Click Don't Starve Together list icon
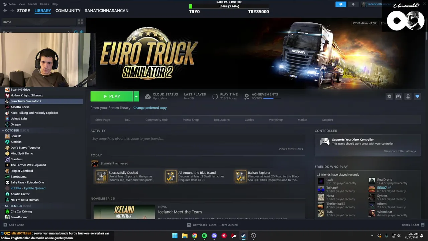The image size is (428, 241). pyautogui.click(x=7, y=148)
